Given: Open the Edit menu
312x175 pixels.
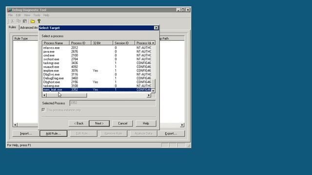Looking at the screenshot, I should (19, 15).
